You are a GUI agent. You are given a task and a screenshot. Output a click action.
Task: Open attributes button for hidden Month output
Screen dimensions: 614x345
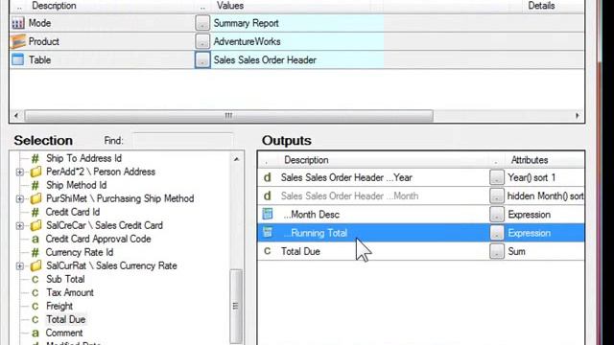[x=497, y=195]
